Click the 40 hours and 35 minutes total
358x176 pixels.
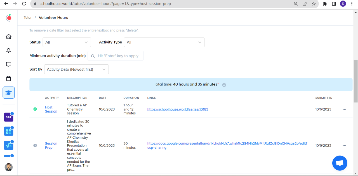pos(195,84)
